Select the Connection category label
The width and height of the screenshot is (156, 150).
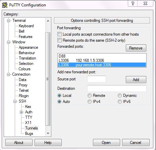click(21, 74)
